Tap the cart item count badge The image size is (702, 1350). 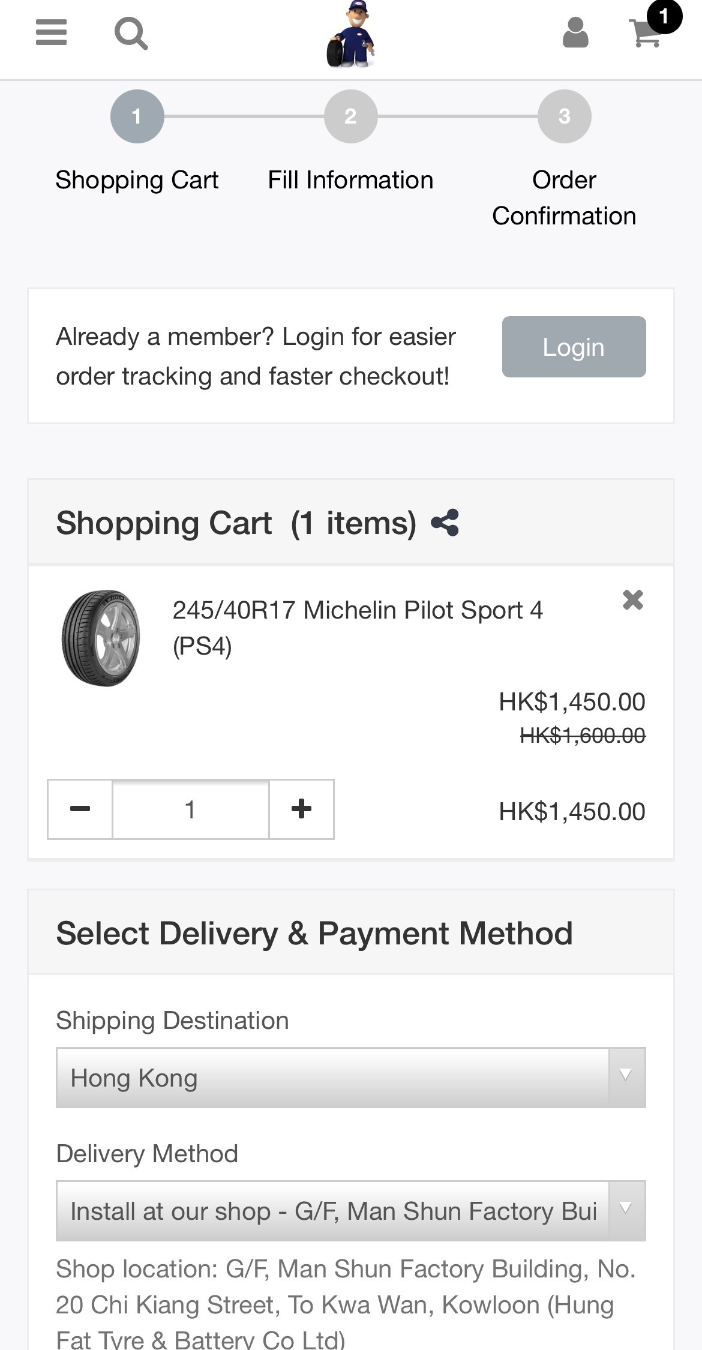(x=664, y=16)
